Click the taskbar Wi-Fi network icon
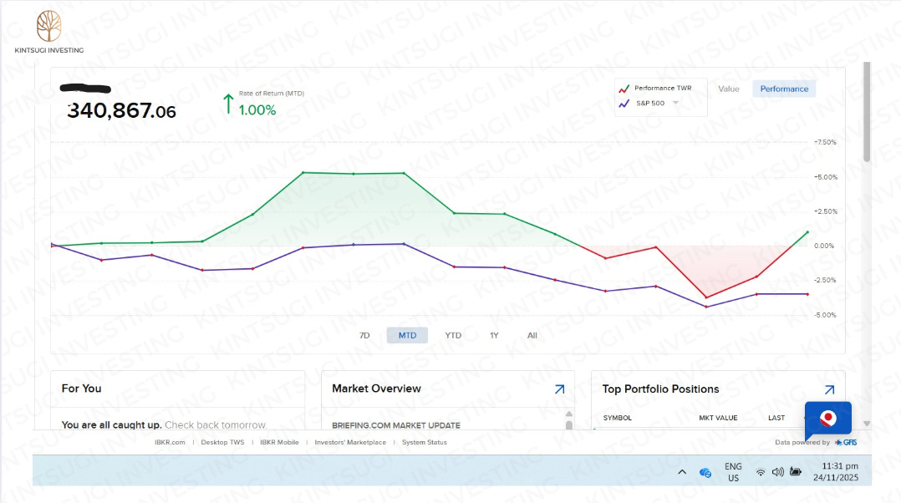The height and width of the screenshot is (503, 901). point(761,472)
